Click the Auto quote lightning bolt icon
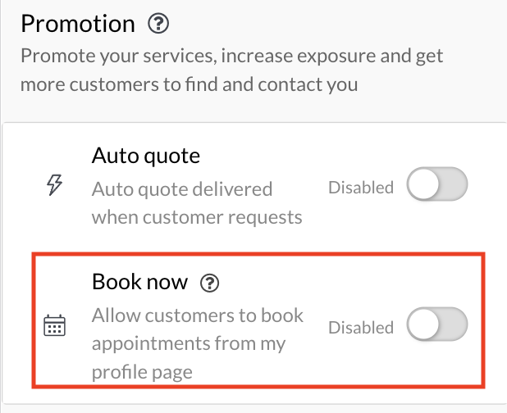Viewport: 507px width, 413px height. [x=53, y=186]
